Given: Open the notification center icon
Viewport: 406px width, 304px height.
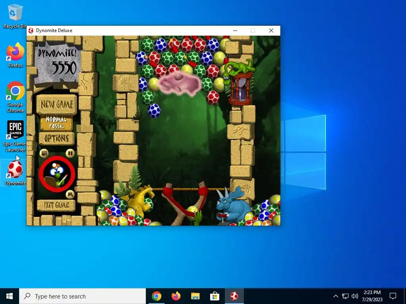Looking at the screenshot, I should [x=393, y=296].
